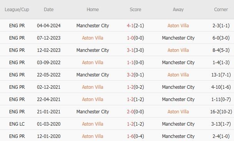Open Aston Villa away link on 04-04-2024
The image size is (234, 141).
(x=178, y=25)
